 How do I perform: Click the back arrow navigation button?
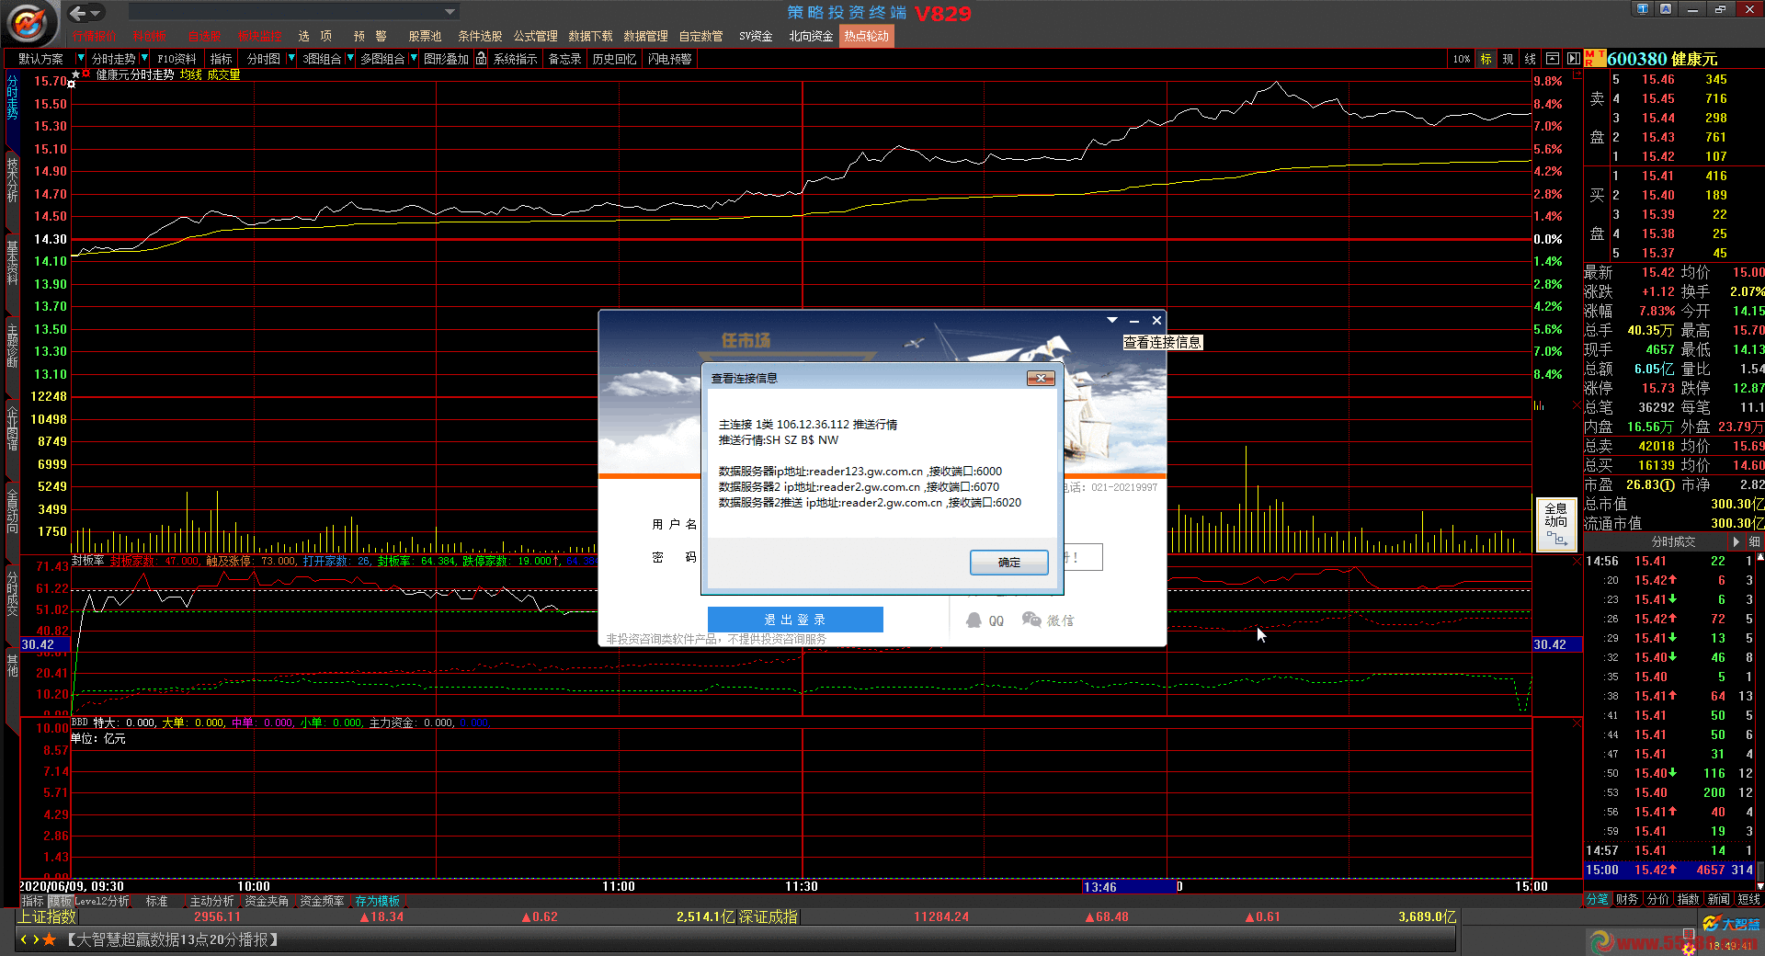point(78,13)
